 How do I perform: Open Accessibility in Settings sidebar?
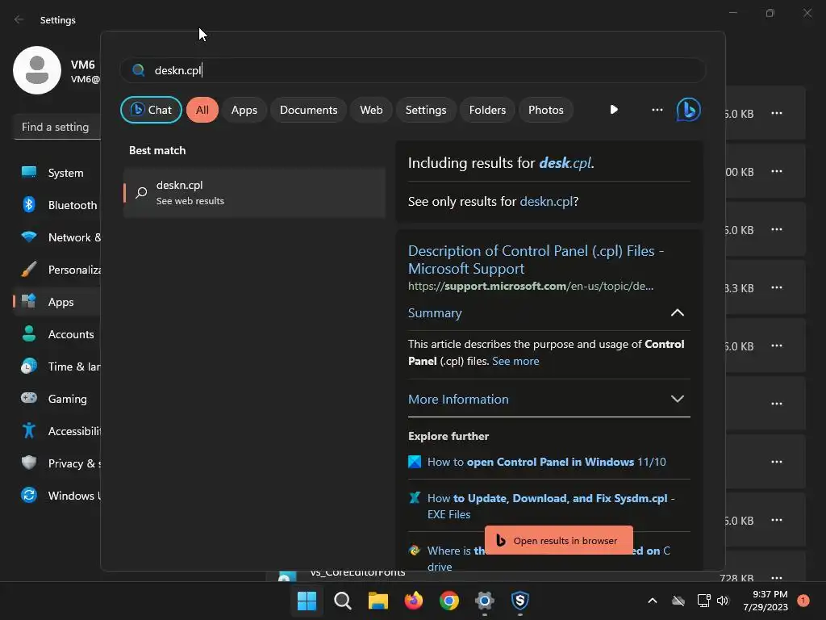click(x=57, y=431)
